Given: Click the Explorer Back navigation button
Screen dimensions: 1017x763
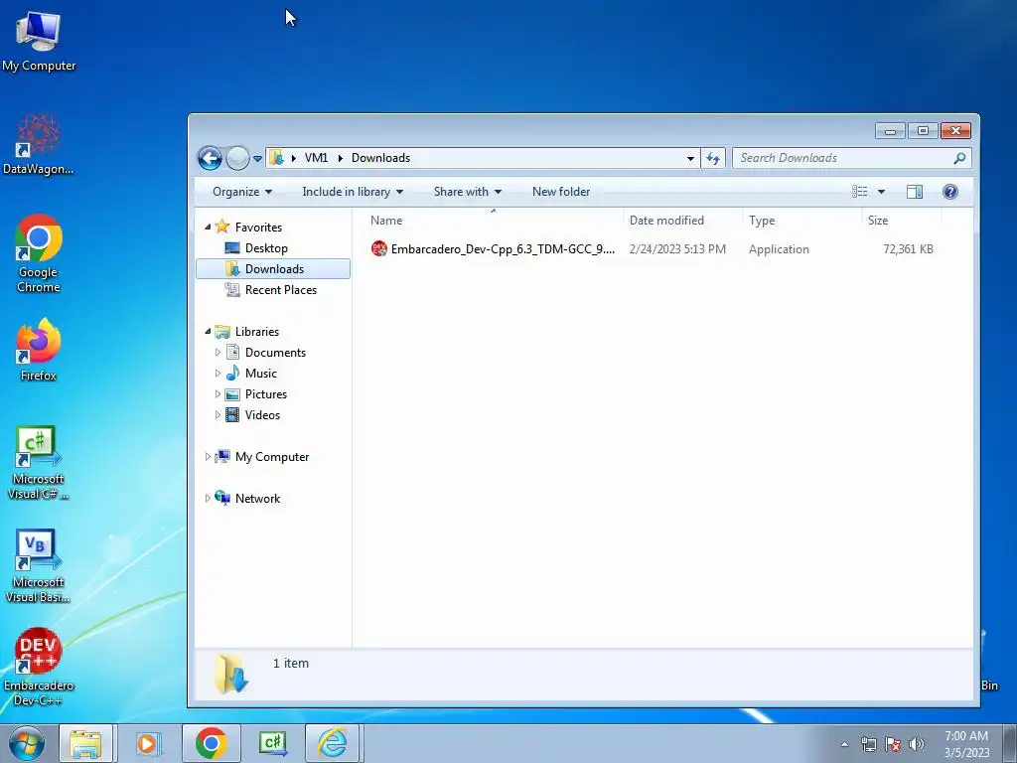Looking at the screenshot, I should point(211,158).
